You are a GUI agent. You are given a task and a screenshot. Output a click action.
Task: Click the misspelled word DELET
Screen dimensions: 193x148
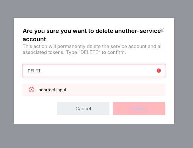tap(34, 71)
